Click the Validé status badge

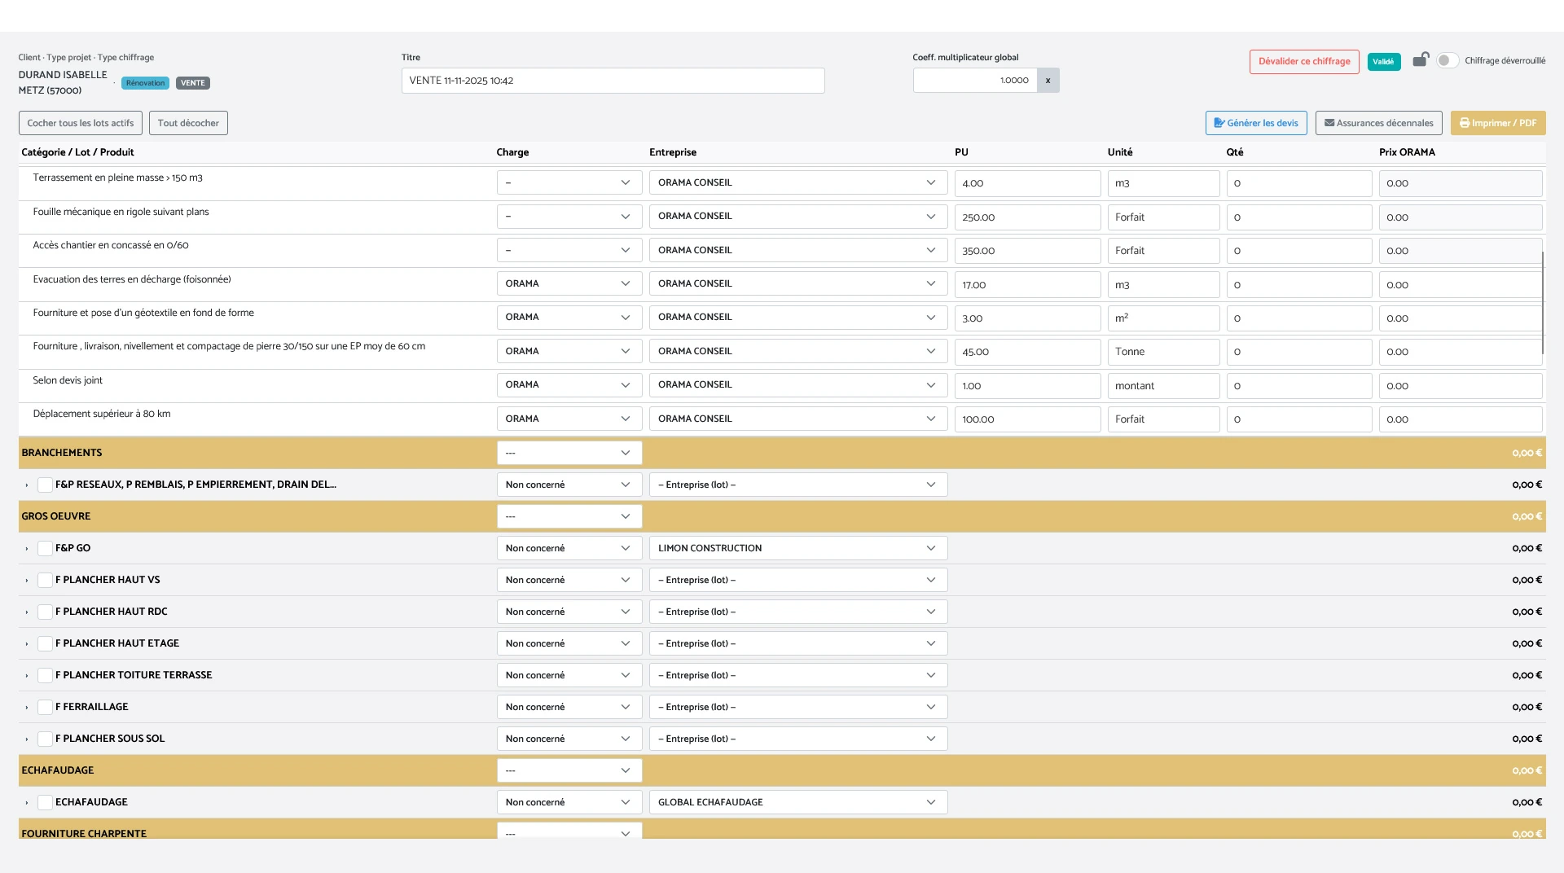1383,62
